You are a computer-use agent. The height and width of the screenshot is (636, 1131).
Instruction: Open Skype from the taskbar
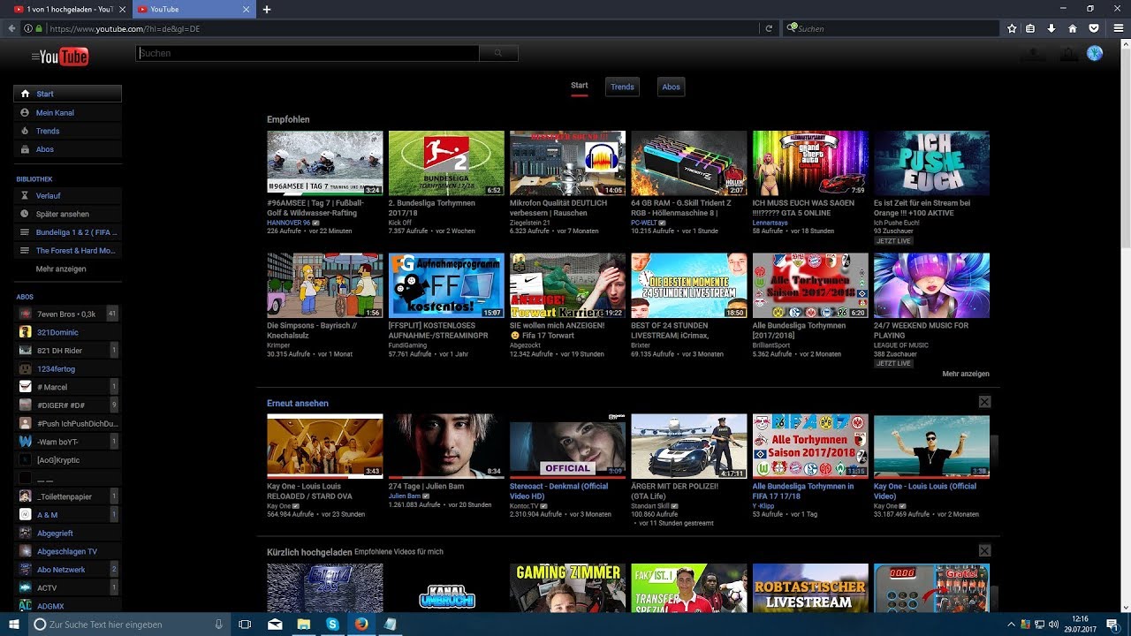point(331,624)
